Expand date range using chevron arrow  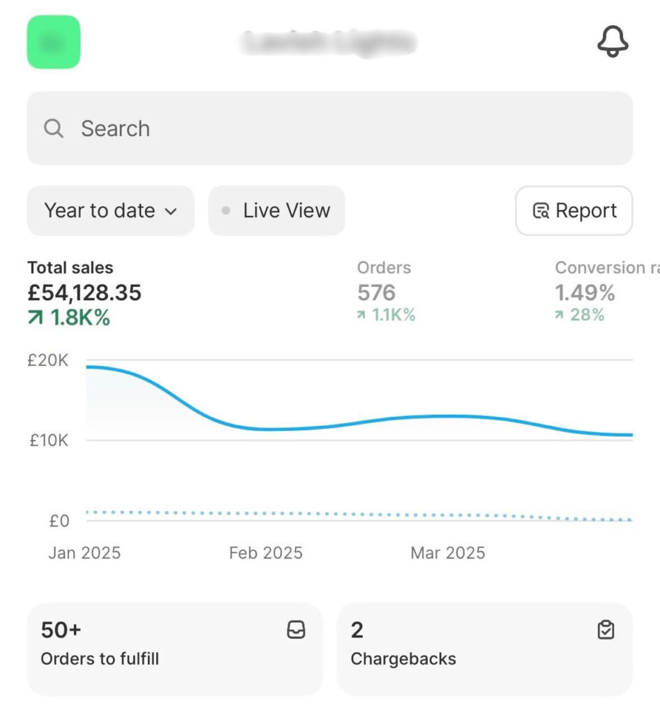click(x=171, y=212)
